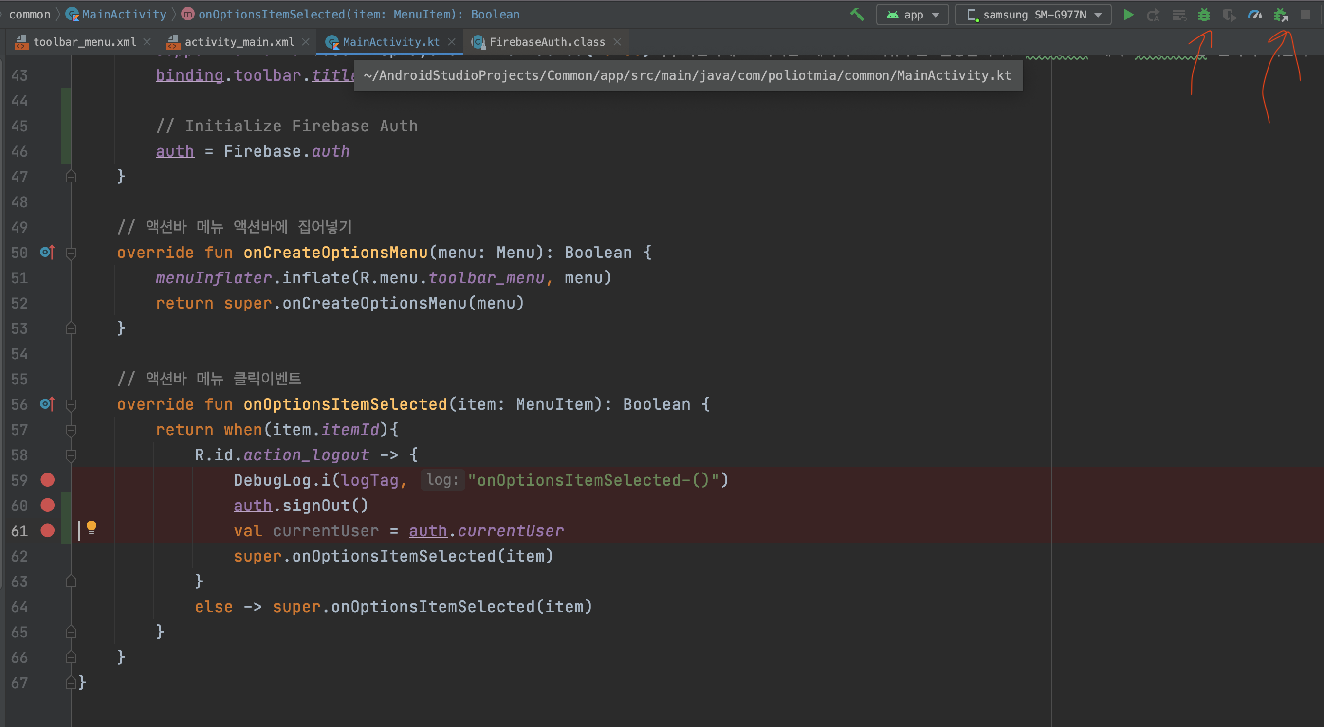Click the override gutter icon on line 50

47,252
